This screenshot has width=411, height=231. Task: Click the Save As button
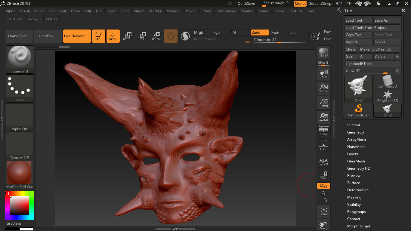[388, 20]
